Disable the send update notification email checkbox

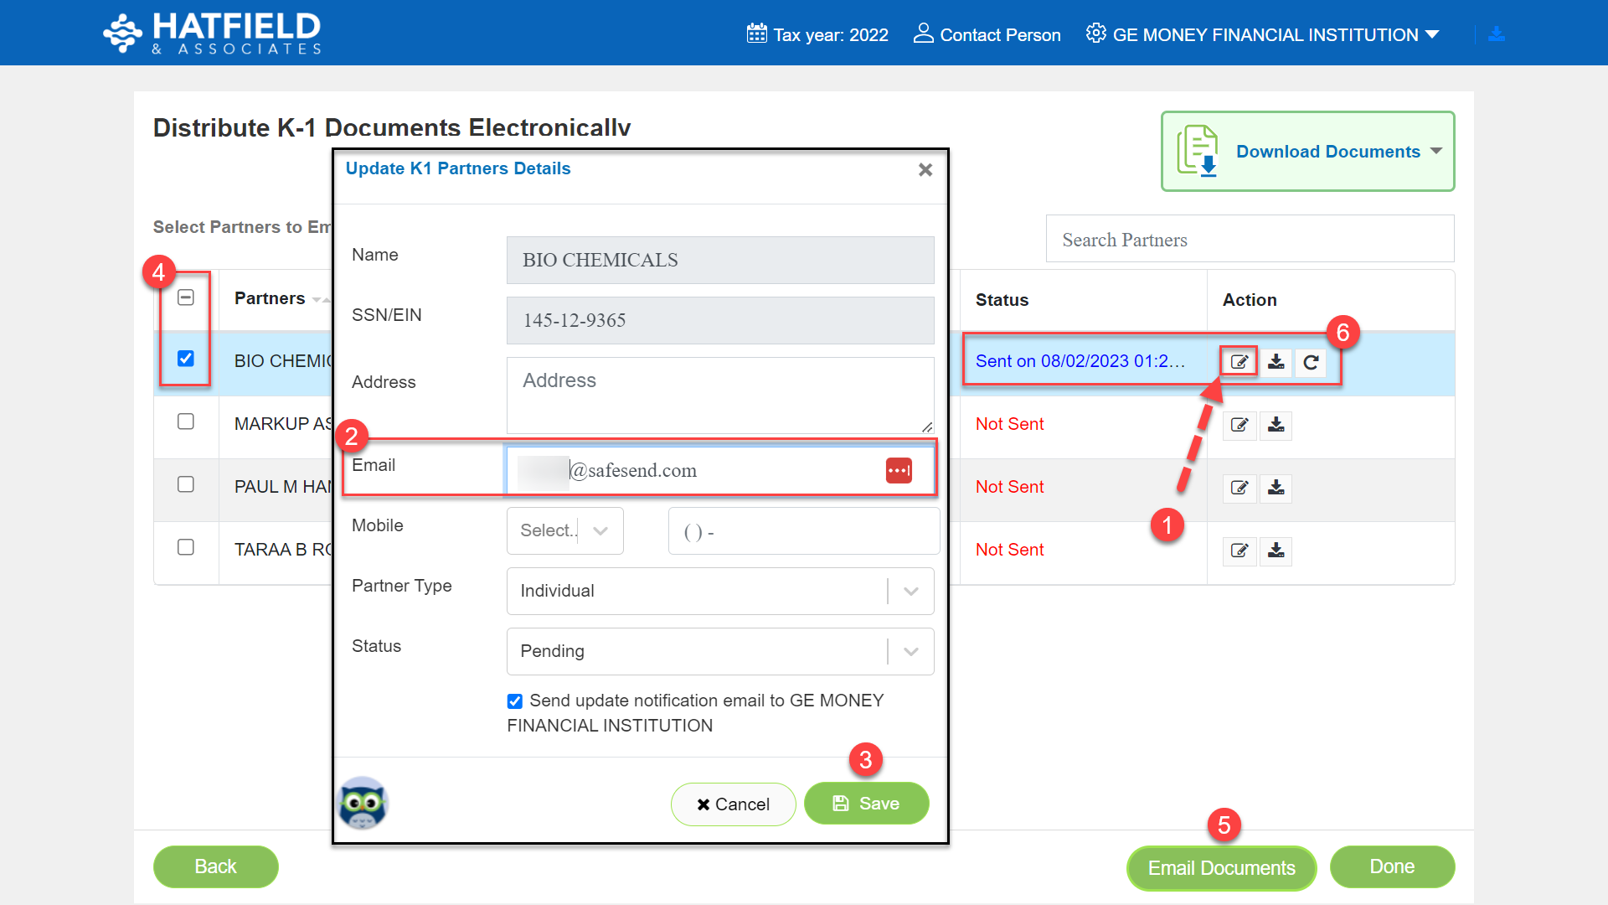[513, 701]
